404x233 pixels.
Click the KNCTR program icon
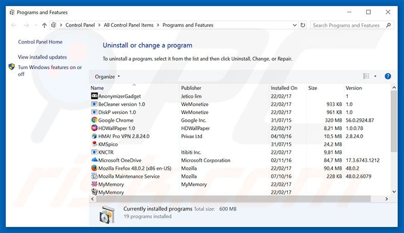(x=94, y=152)
